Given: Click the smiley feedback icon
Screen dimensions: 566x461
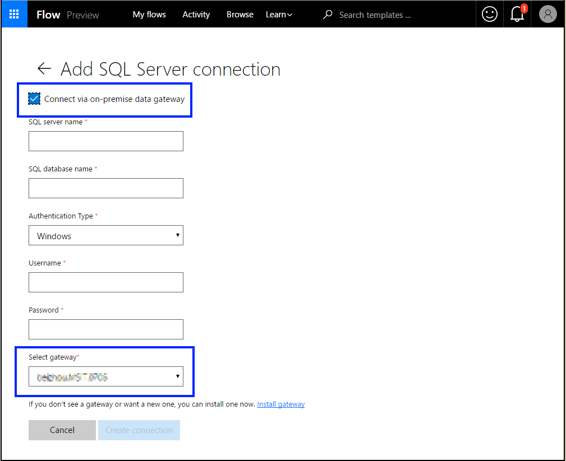Looking at the screenshot, I should tap(489, 15).
